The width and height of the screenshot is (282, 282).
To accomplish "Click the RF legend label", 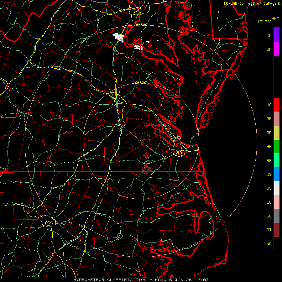I will (269, 35).
